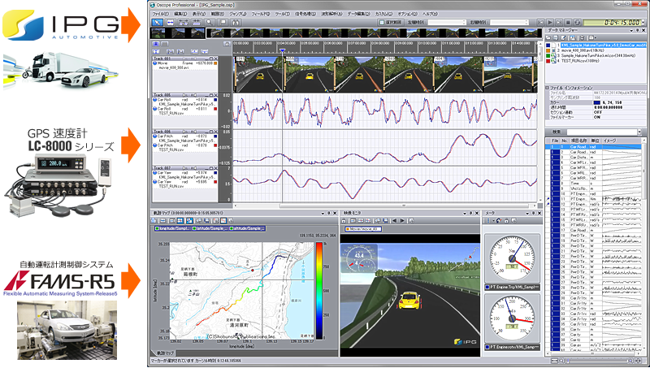
Task: Click the 検索 search input field
Action: (601, 132)
